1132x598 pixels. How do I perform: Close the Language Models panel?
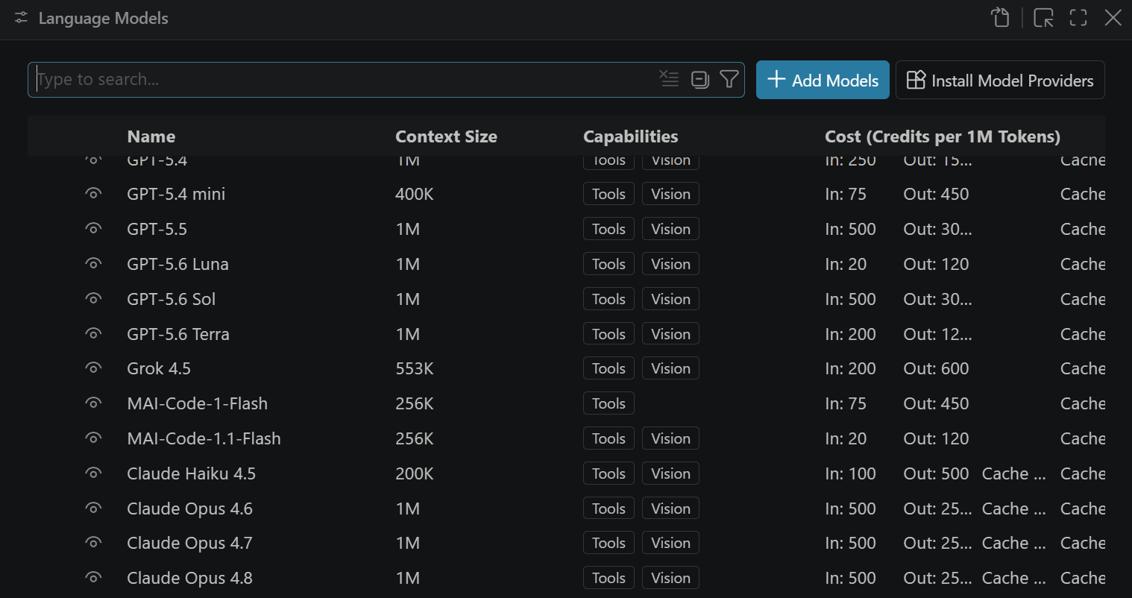[1113, 18]
